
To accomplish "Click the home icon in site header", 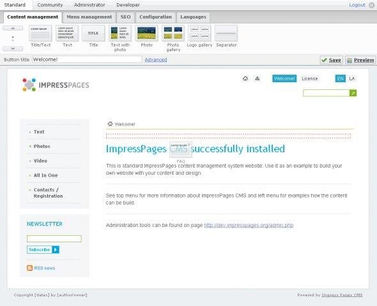I will pos(245,78).
